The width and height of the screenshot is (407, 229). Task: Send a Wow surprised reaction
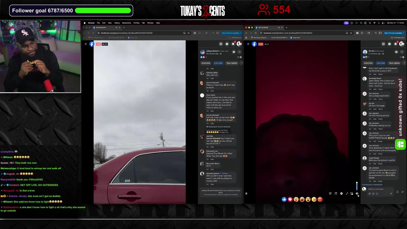[x=308, y=199]
